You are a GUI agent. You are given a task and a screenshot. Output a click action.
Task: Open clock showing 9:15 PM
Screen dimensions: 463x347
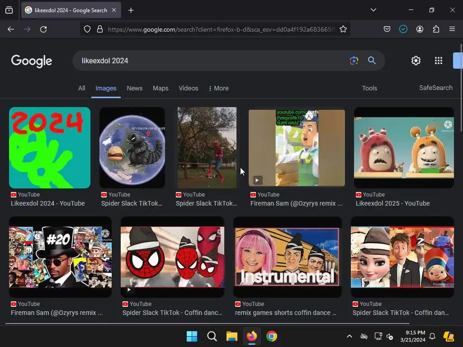413,336
